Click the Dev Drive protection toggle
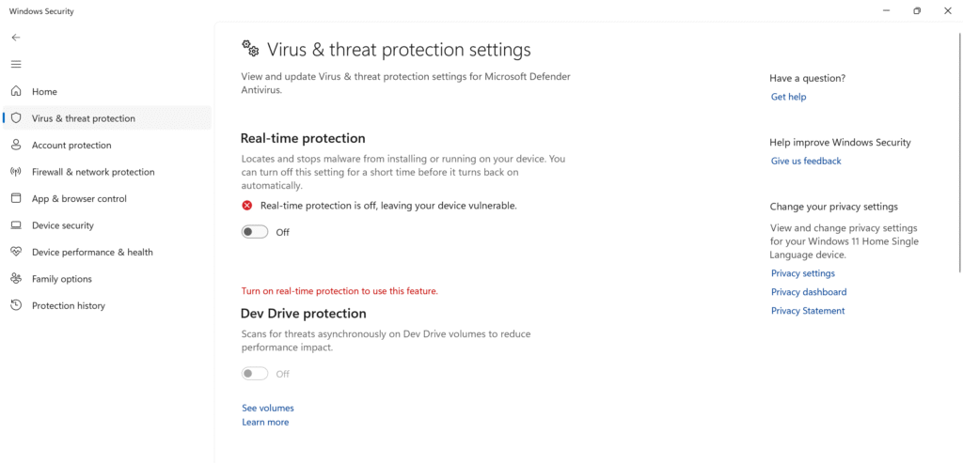 255,374
